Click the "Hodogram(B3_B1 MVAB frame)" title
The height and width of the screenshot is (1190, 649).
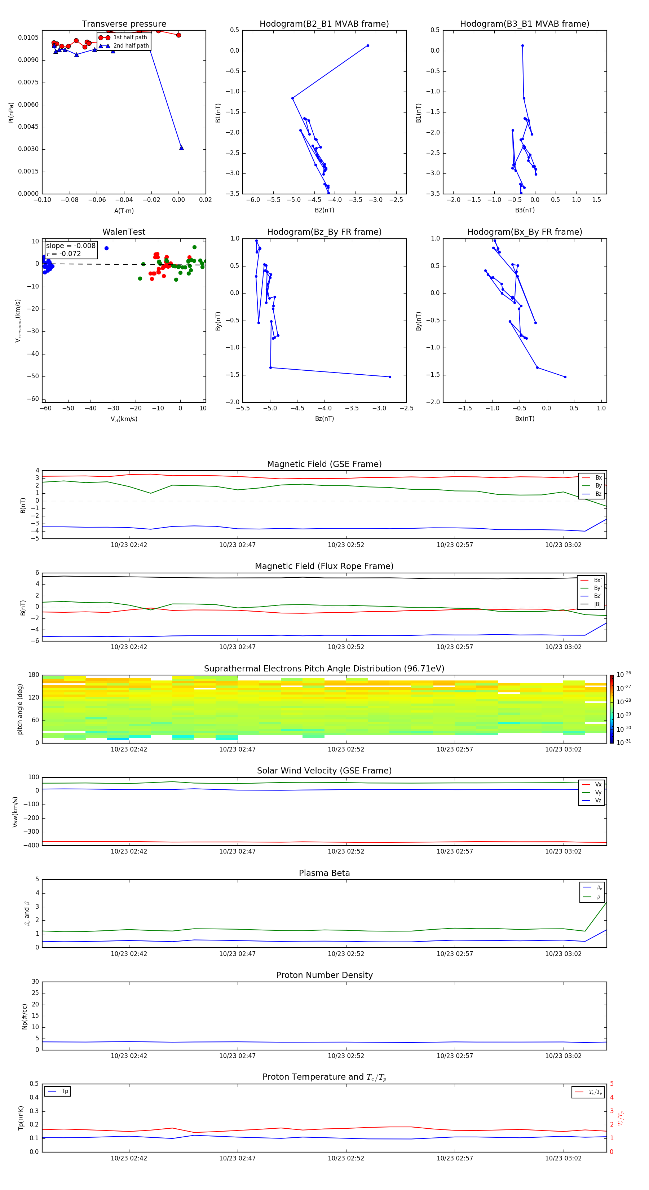coord(525,24)
